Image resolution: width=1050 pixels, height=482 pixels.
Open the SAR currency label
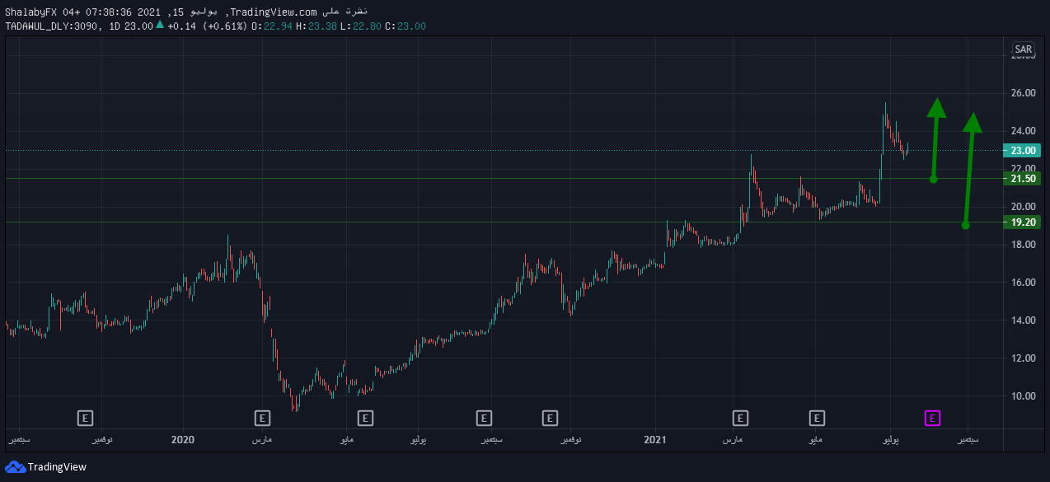pos(1024,49)
